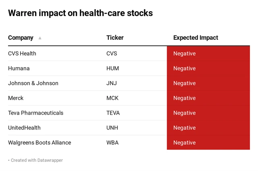Select Johnson & Johnson company name
Viewport: 258px width, 171px height.
pyautogui.click(x=33, y=83)
